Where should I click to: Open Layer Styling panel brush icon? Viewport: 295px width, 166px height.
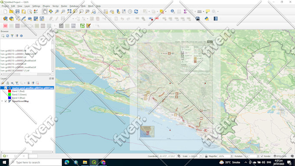click(3, 83)
